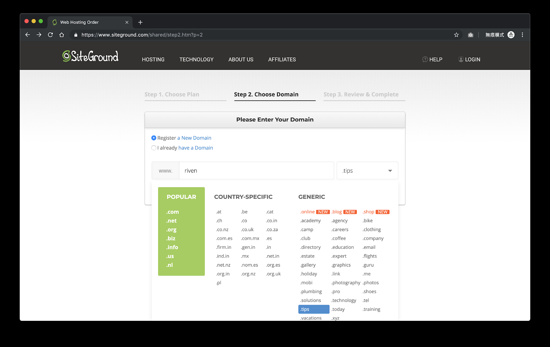Select the .pl extension
The height and width of the screenshot is (347, 550).
[x=219, y=283]
